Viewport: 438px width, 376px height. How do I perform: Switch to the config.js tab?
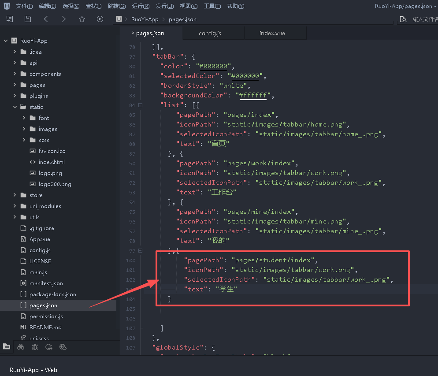[210, 34]
